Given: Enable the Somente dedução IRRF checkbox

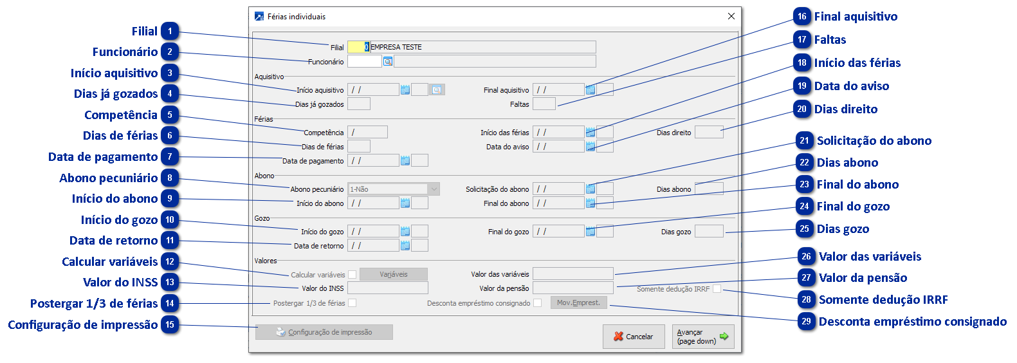Looking at the screenshot, I should (x=717, y=289).
